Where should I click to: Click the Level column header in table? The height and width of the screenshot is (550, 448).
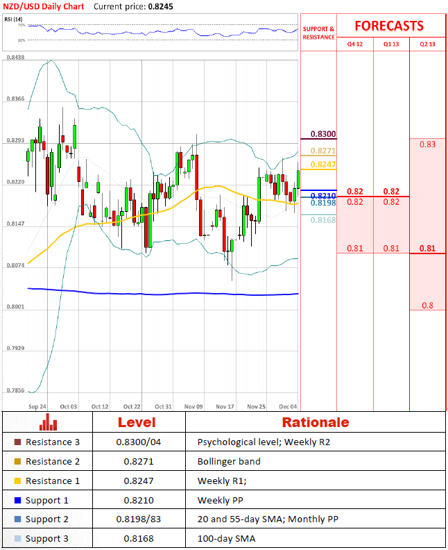137,422
